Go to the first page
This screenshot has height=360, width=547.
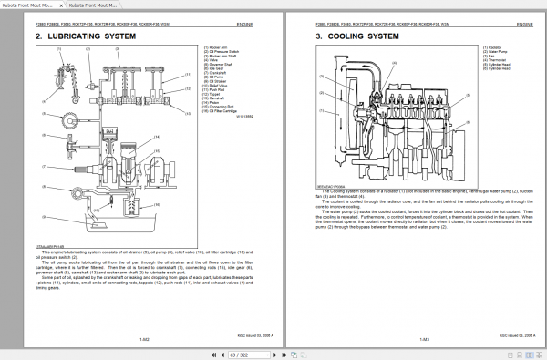[214, 355]
